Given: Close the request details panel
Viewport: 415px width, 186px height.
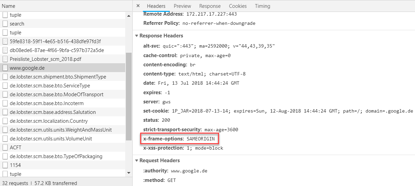Looking at the screenshot, I should pos(138,6).
